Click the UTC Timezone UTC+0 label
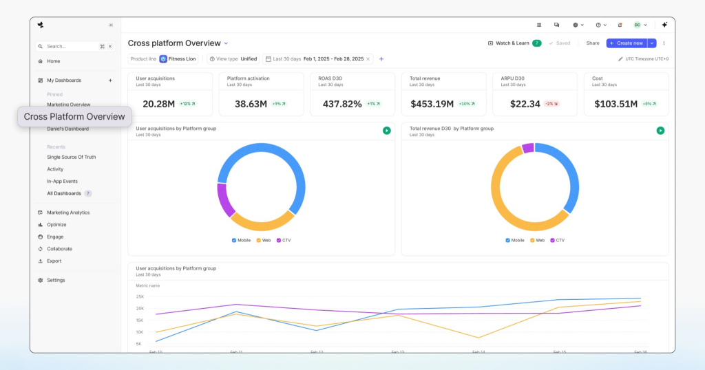The height and width of the screenshot is (370, 705). pos(646,59)
